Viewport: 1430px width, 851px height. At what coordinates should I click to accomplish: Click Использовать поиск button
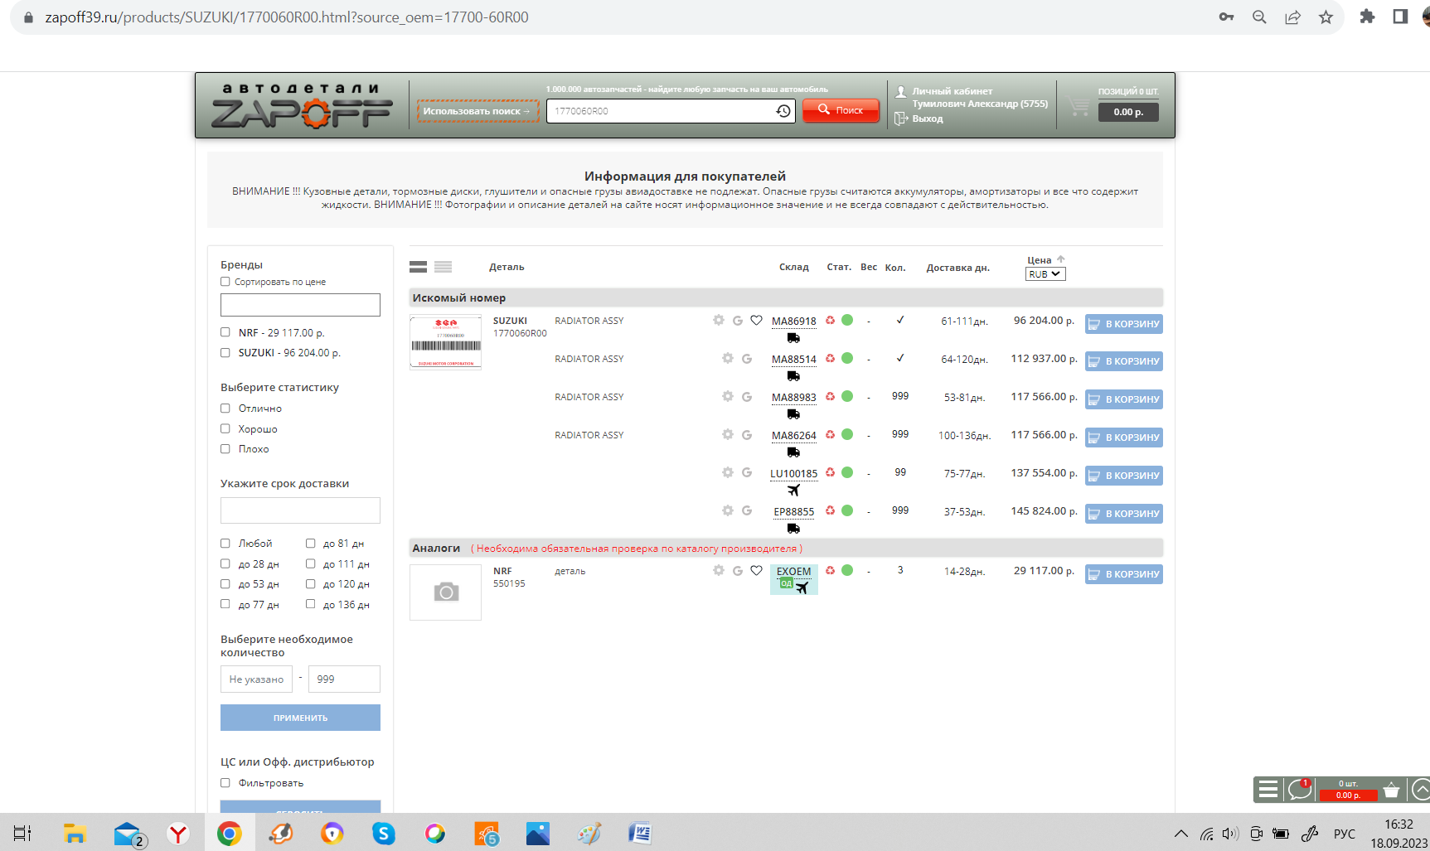[477, 111]
